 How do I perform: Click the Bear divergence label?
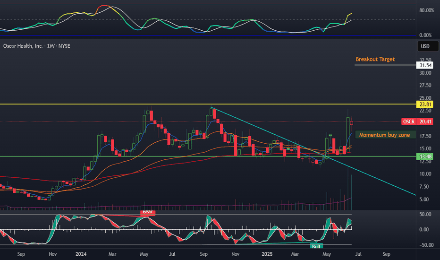(148, 213)
